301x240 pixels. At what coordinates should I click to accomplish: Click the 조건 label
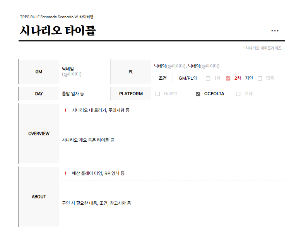(x=162, y=78)
